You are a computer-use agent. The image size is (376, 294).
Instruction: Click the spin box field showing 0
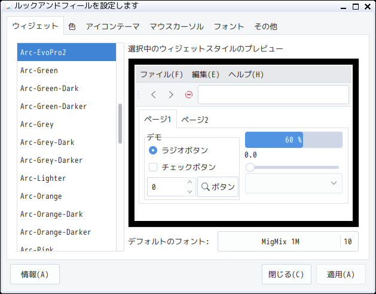(166, 187)
